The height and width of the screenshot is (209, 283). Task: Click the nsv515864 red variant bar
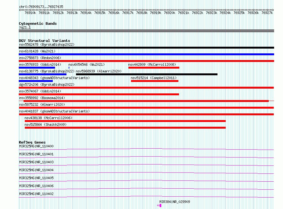tap(125, 128)
